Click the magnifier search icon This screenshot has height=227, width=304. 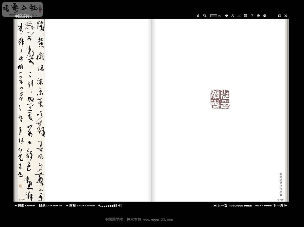click(x=205, y=16)
